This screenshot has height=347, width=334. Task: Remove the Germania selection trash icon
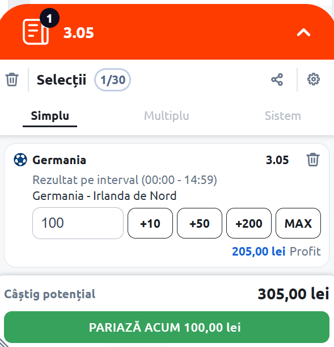(x=313, y=160)
